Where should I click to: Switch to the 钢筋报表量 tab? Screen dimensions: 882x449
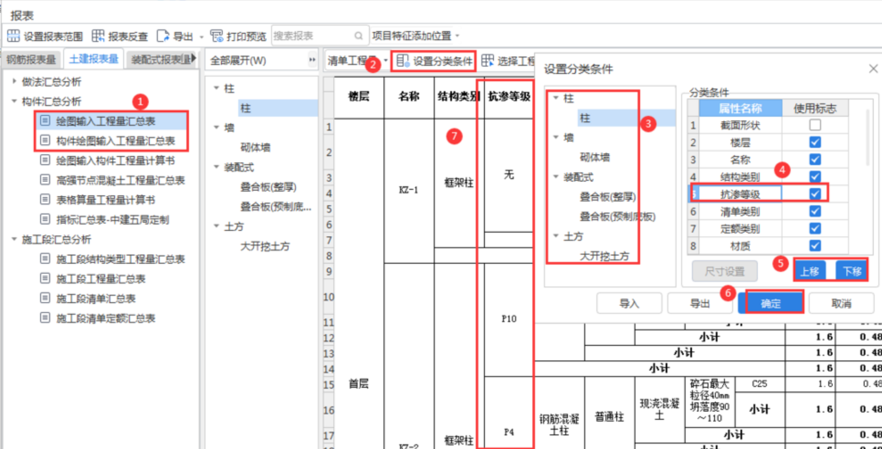click(x=31, y=59)
